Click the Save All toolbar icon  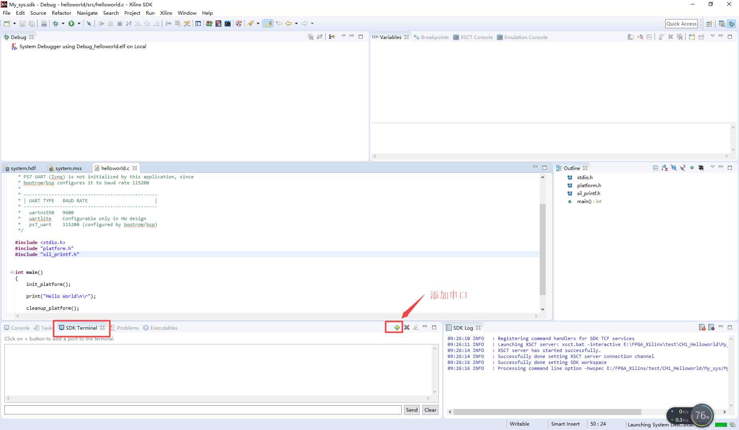pos(31,23)
